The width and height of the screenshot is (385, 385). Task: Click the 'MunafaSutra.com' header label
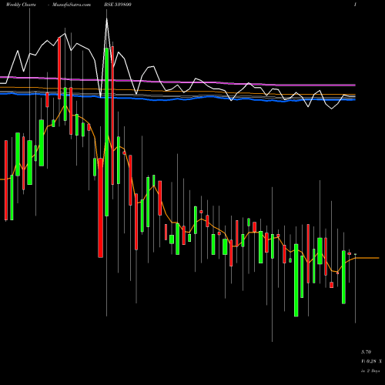pyautogui.click(x=72, y=5)
